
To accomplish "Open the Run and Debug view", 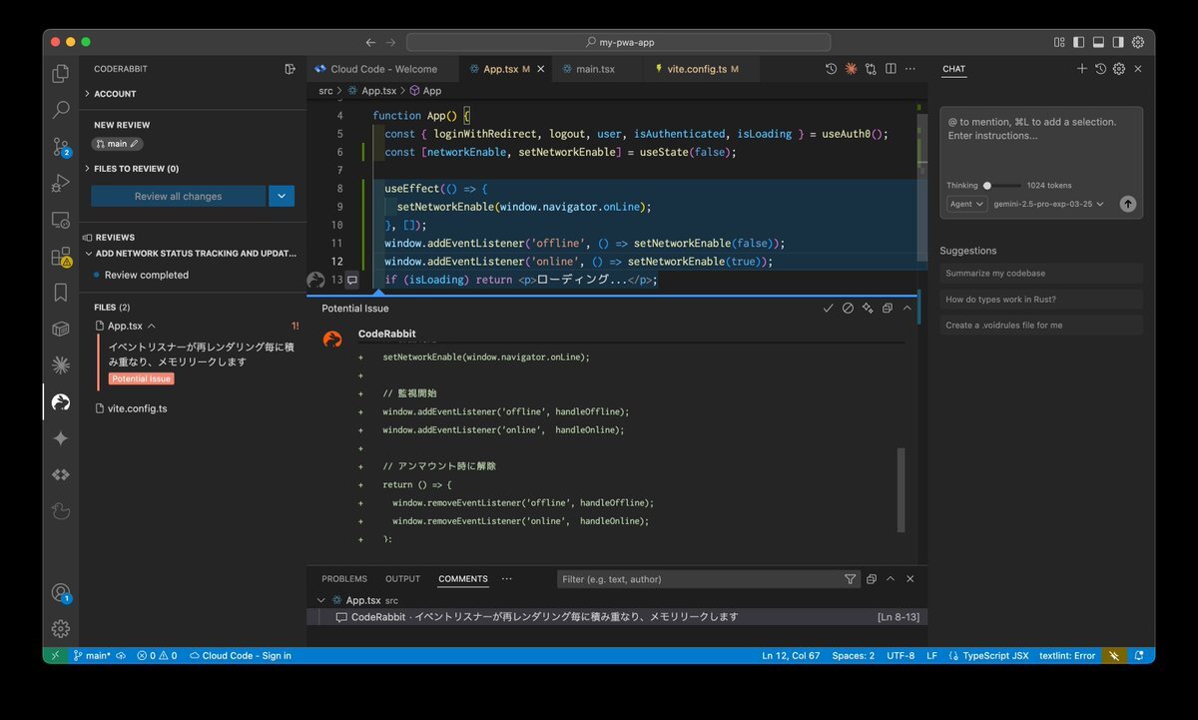I will click(61, 184).
